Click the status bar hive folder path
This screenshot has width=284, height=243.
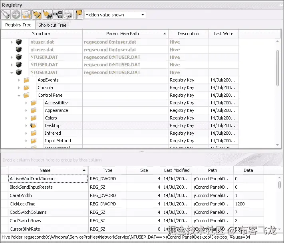[126, 237]
